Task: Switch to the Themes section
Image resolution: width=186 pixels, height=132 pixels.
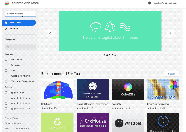Action: [x=14, y=29]
